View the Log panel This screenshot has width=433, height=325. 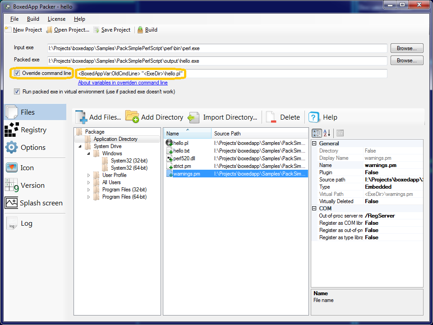26,223
